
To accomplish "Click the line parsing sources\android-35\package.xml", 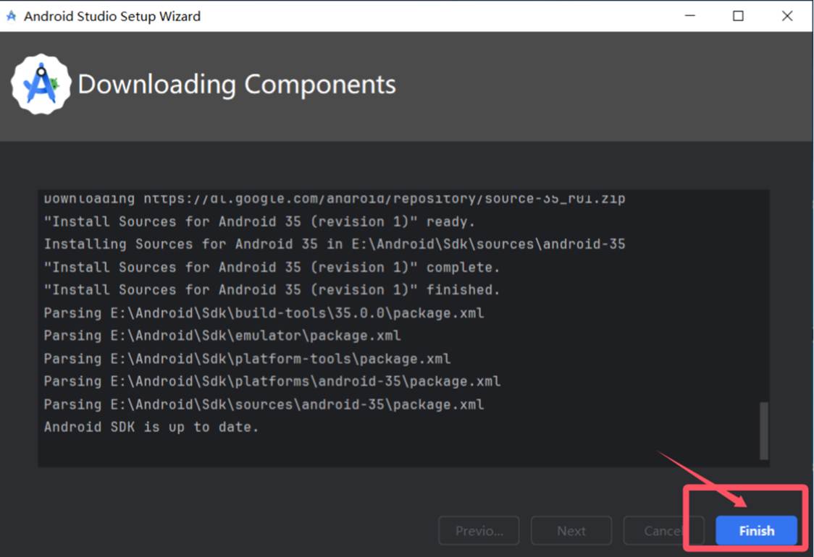I will [264, 404].
